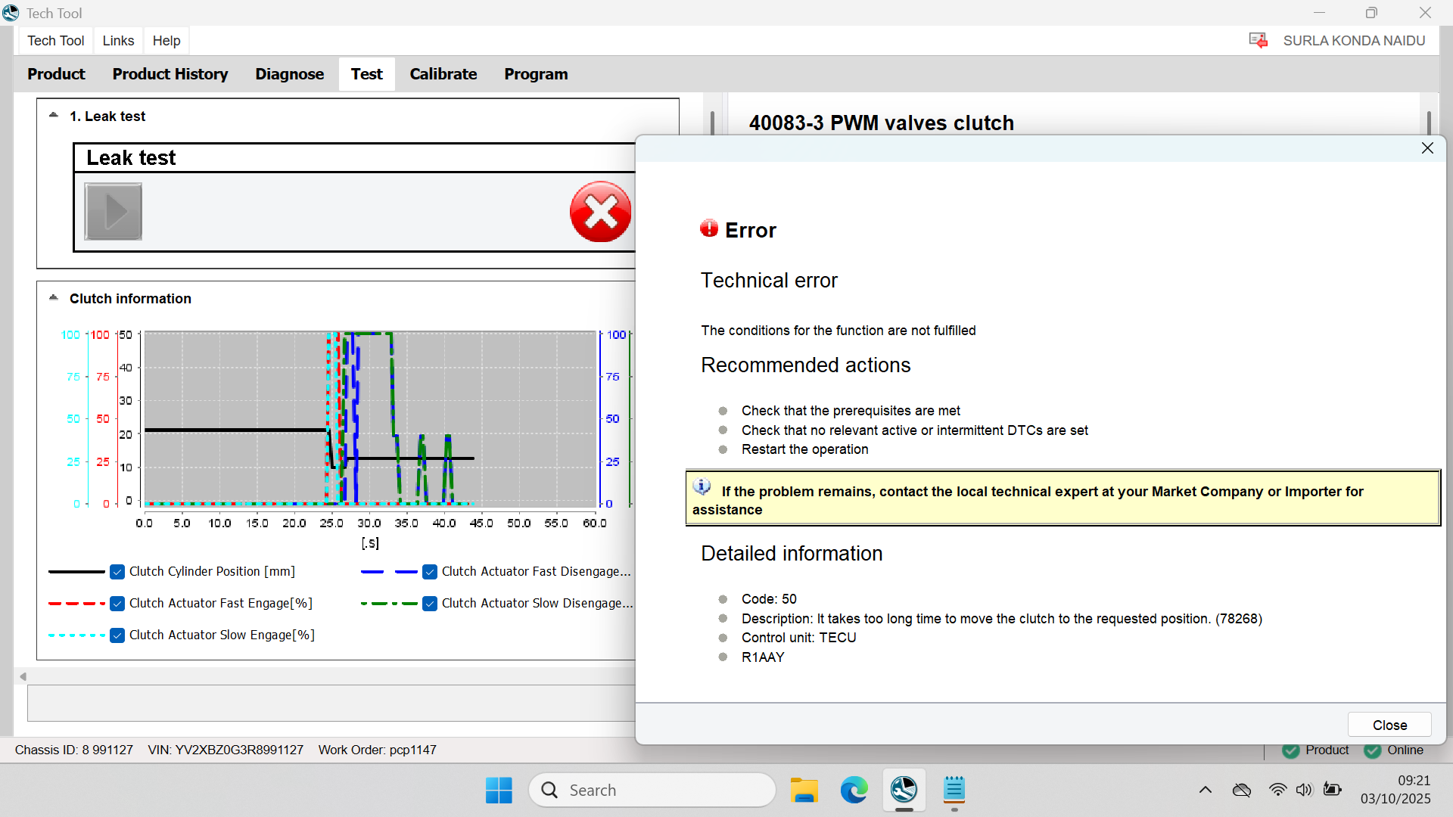The image size is (1453, 817).
Task: Switch to the Program tab
Action: pyautogui.click(x=536, y=74)
